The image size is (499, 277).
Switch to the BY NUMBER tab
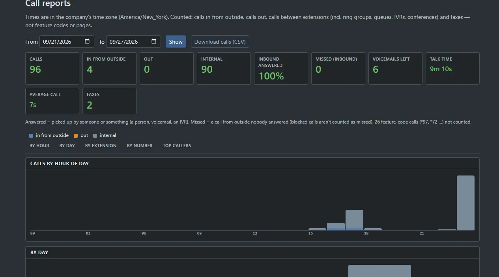click(140, 146)
